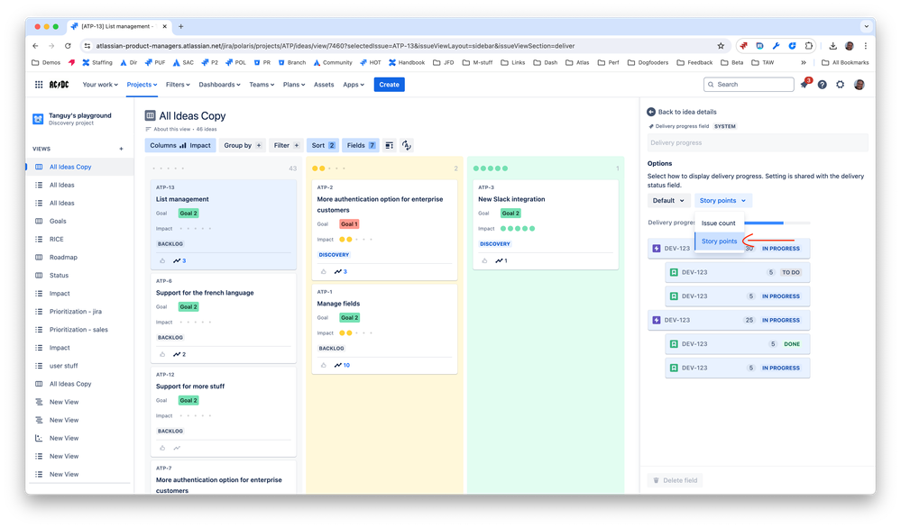This screenshot has height=528, width=901.
Task: Click the Group by button
Action: 243,145
